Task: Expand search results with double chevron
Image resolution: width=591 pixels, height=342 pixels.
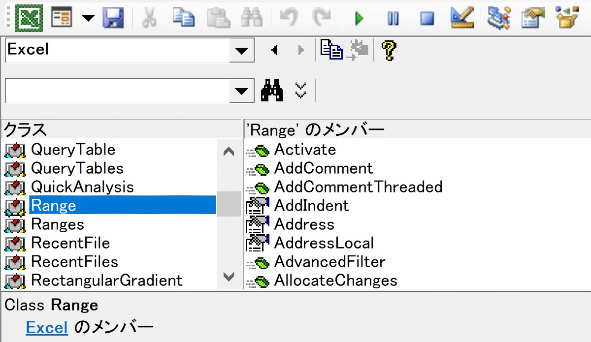Action: click(300, 91)
